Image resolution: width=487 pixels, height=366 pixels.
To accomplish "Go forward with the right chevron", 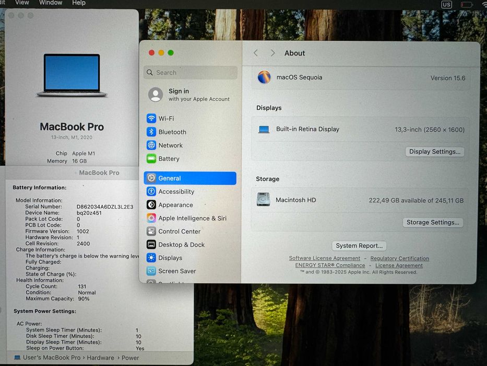I will 272,53.
